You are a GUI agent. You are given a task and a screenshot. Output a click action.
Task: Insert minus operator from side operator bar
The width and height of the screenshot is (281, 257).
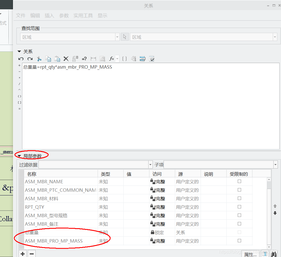[19, 71]
